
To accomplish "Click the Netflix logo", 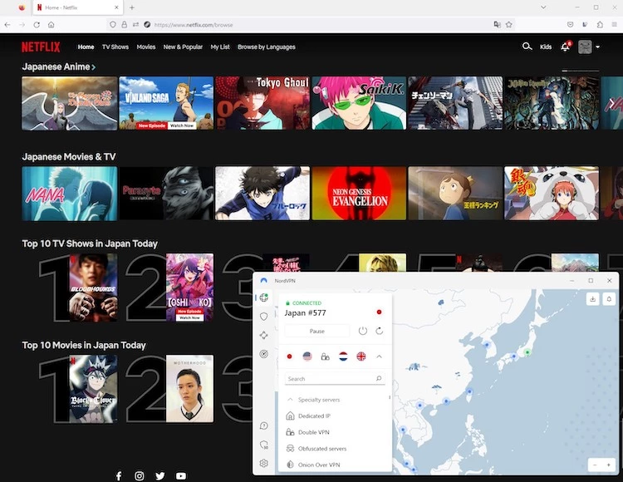I will 41,47.
